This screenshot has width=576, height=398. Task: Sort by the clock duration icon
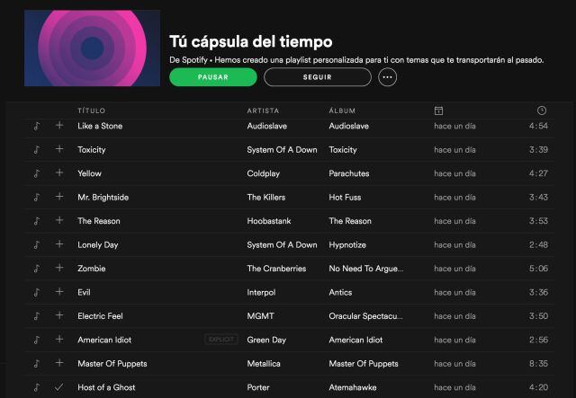(x=542, y=111)
